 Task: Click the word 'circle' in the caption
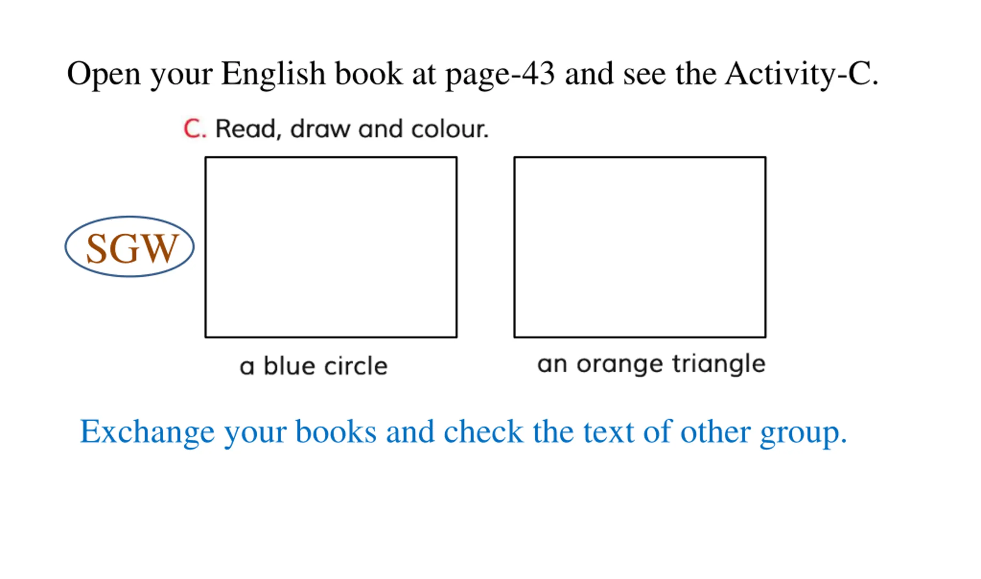click(x=356, y=366)
